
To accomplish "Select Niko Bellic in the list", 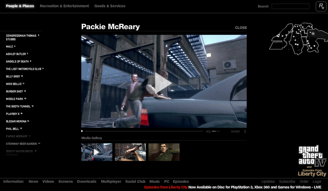I will (x=15, y=84).
